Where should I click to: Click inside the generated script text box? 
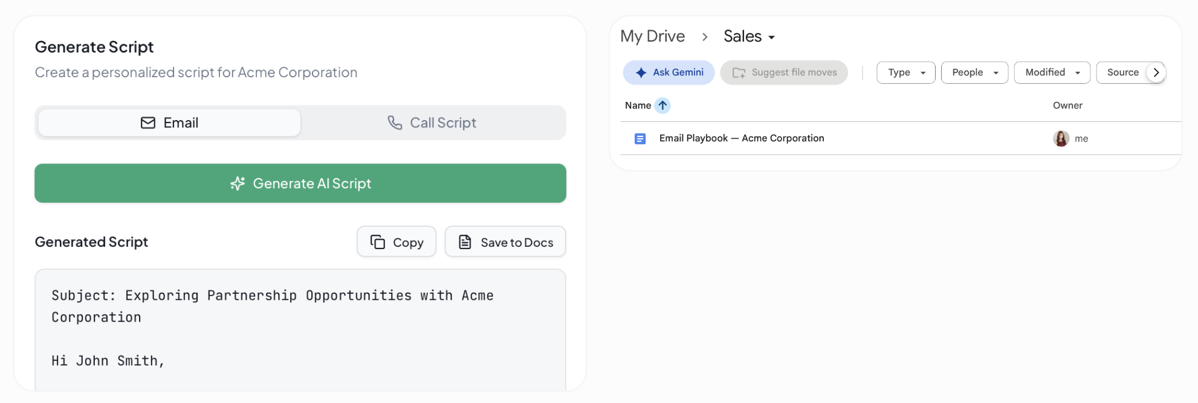(300, 330)
